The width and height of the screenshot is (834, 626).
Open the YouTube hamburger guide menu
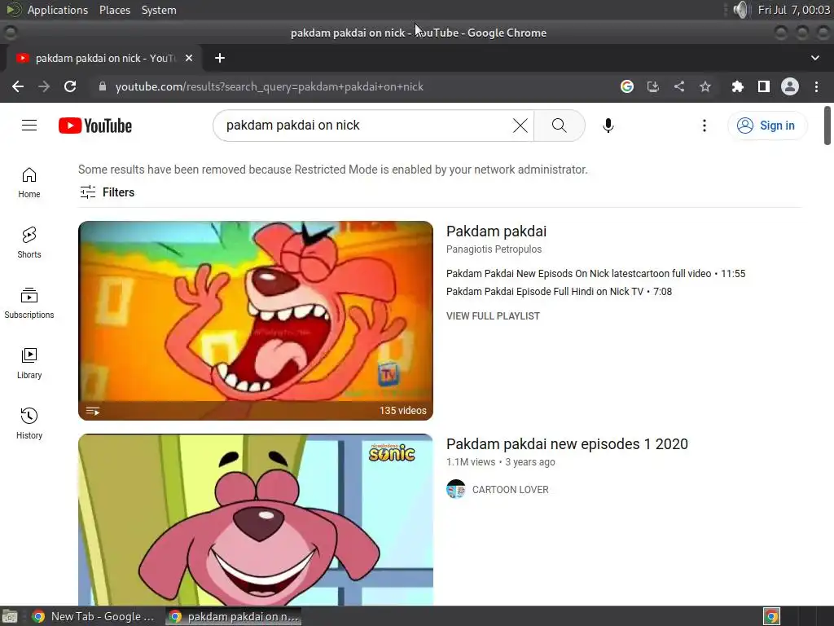pos(29,126)
